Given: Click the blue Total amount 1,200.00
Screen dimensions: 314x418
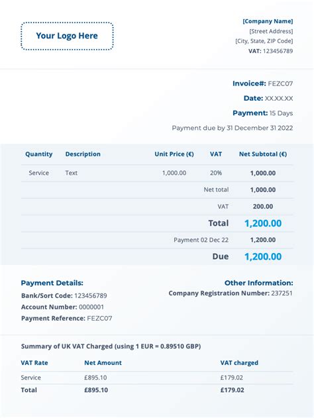Looking at the screenshot, I should (x=263, y=223).
